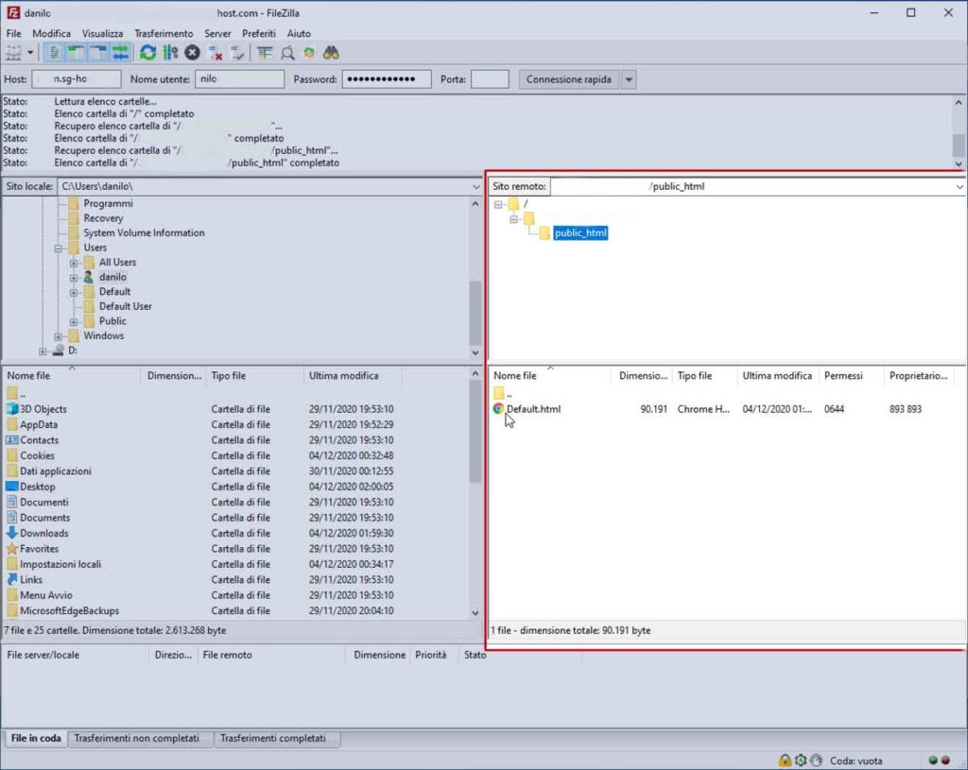Toggle synchronized browsing
968x770 pixels.
pos(309,53)
